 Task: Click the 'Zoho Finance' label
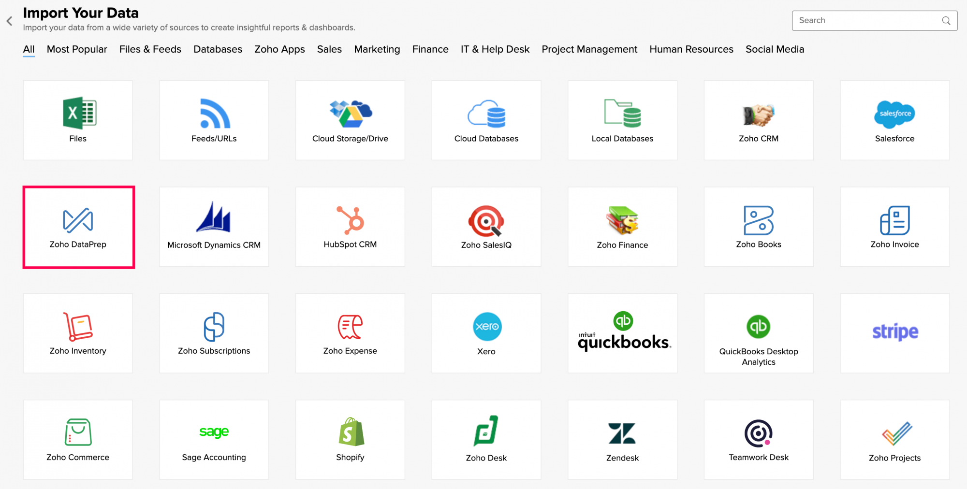point(623,245)
